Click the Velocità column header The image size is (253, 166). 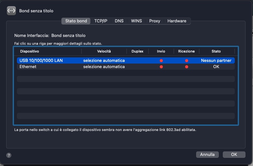pyautogui.click(x=104, y=51)
